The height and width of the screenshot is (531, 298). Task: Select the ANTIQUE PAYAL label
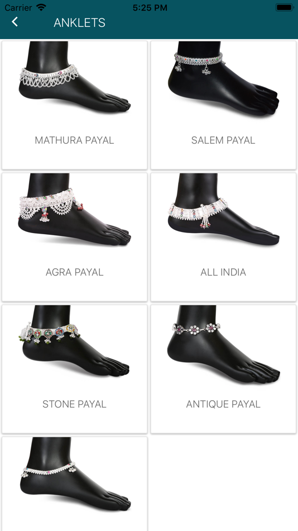(x=223, y=404)
